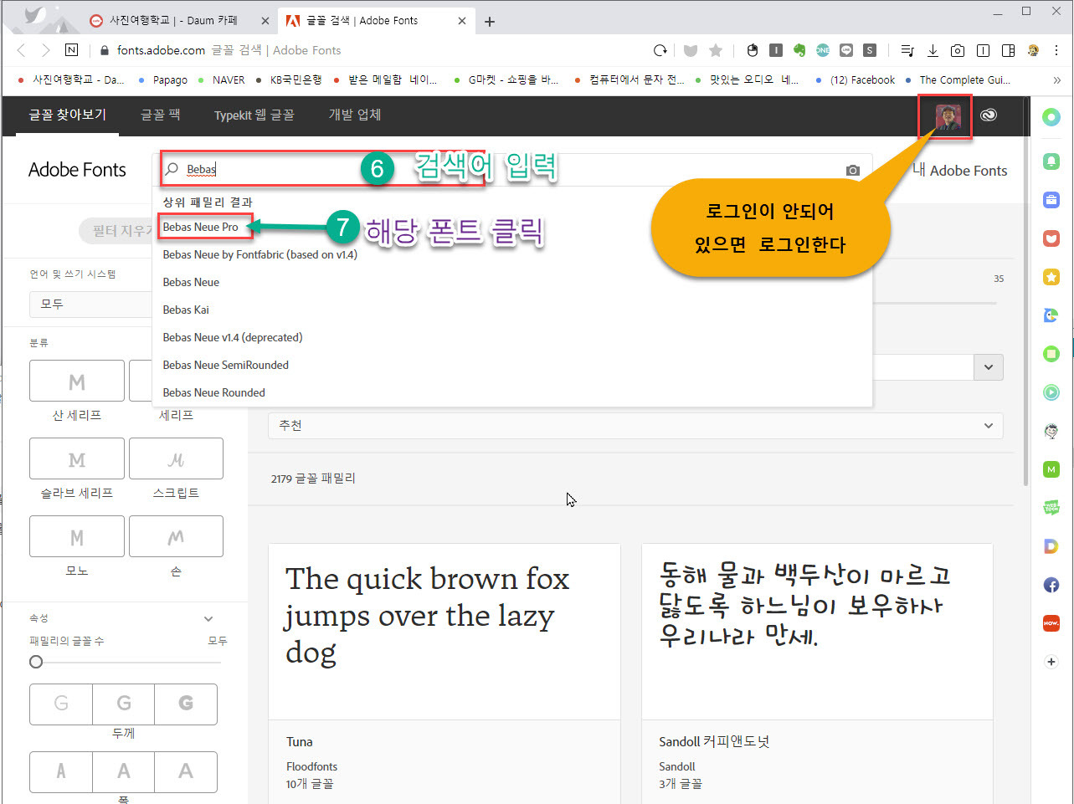Open the Creative Cloud icon in header

(x=989, y=115)
